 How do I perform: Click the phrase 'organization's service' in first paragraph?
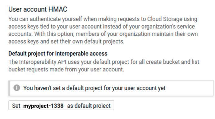(x=168, y=26)
